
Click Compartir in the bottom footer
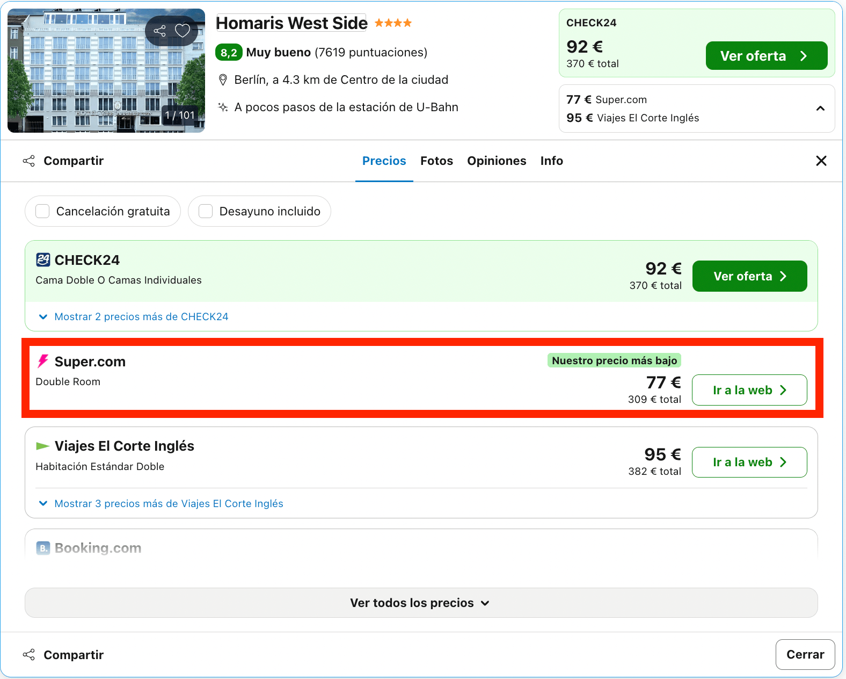click(x=63, y=655)
